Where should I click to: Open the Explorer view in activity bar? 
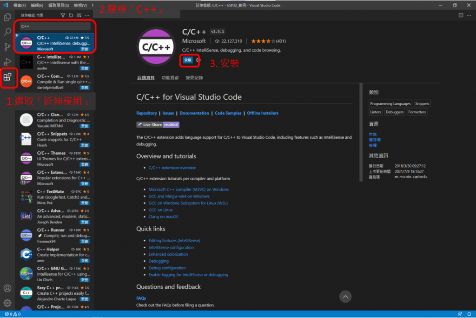click(7, 17)
